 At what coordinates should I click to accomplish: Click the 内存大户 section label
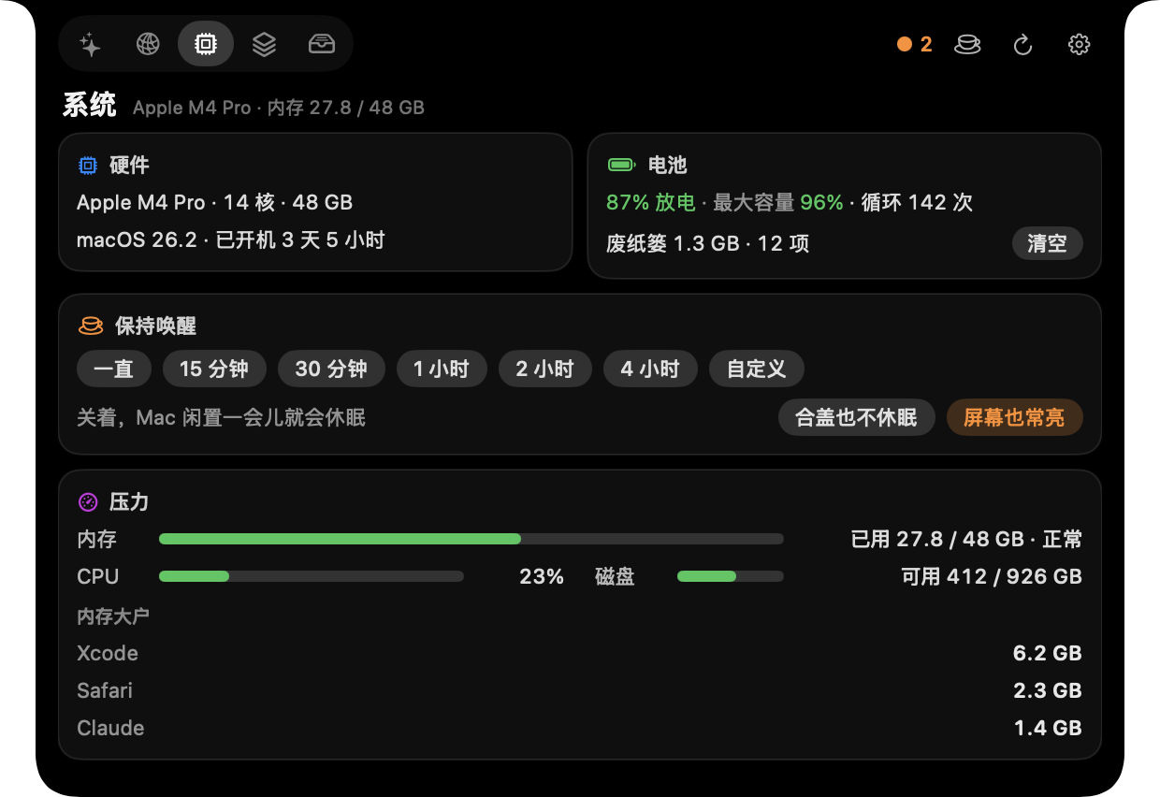point(113,616)
